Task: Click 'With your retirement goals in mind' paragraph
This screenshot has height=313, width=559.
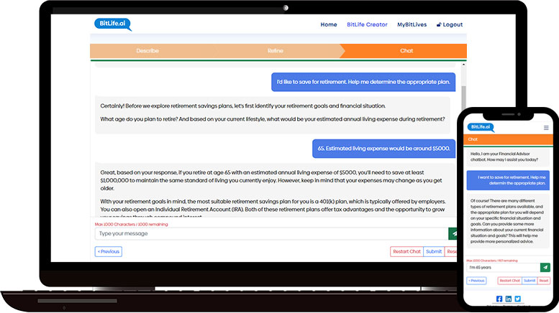Action: coord(273,208)
